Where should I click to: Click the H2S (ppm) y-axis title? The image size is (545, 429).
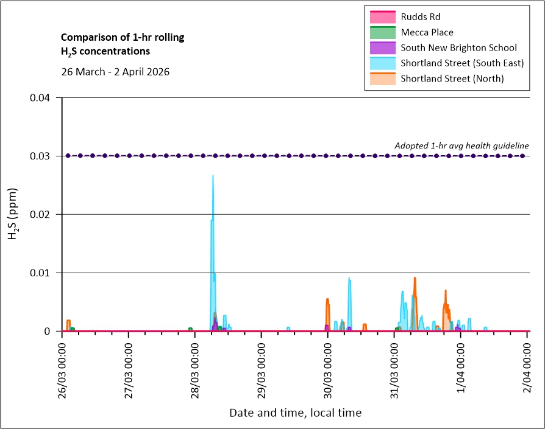pos(13,214)
